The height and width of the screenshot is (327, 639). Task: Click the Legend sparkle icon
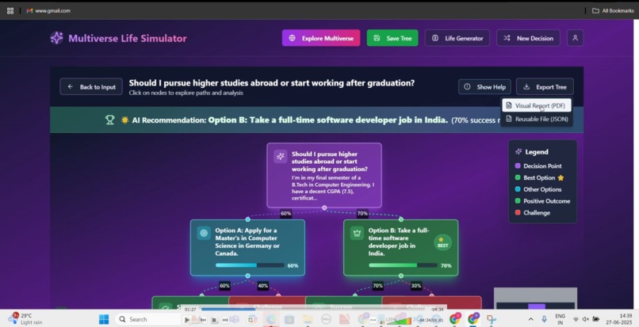(518, 151)
